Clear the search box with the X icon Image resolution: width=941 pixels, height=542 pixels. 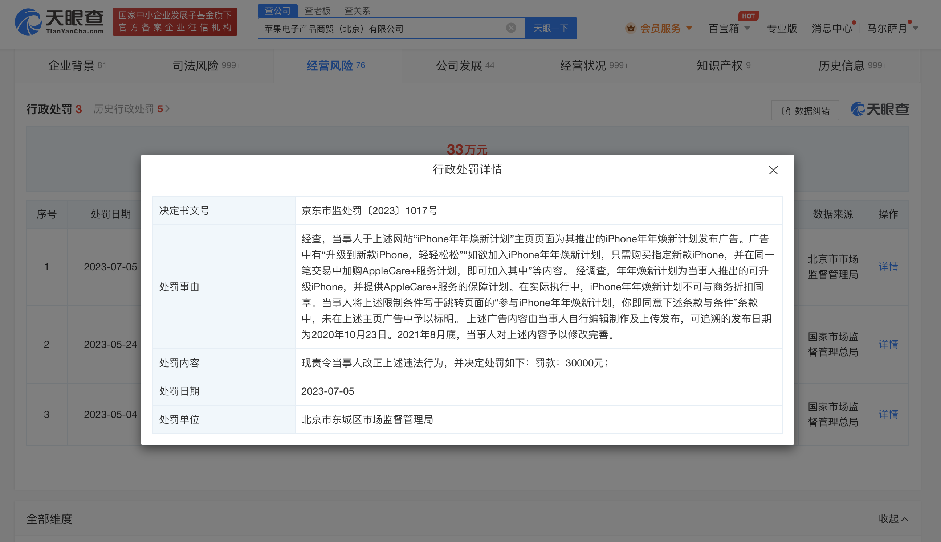point(511,28)
